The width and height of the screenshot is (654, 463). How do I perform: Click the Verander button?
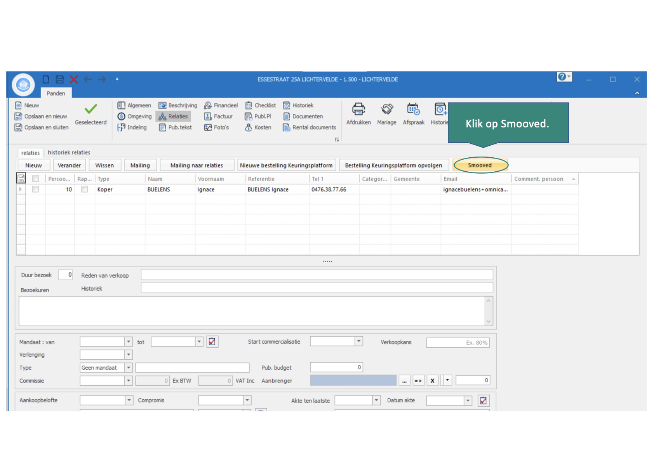click(x=69, y=165)
